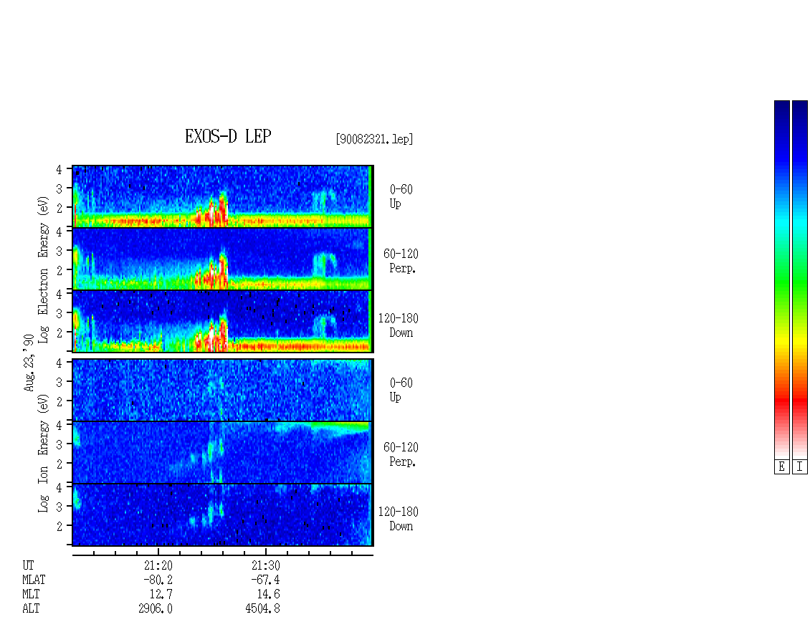Select the ion 60-120 Perp. spectrogram panel
Image resolution: width=810 pixels, height=627 pixels.
223,452
